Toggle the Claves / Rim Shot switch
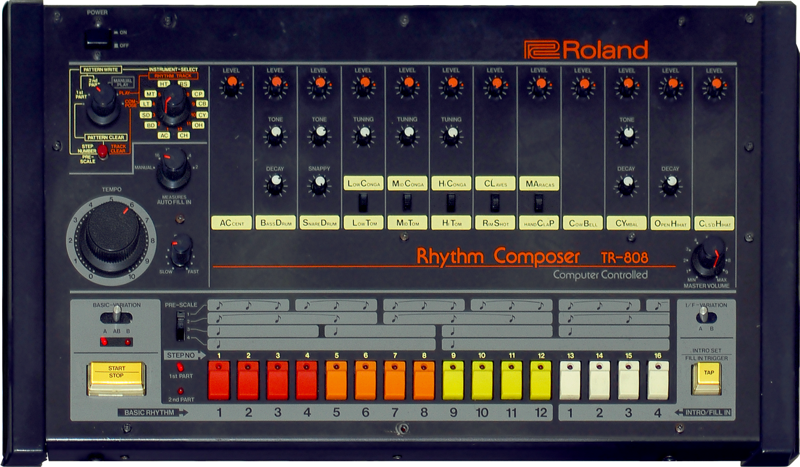The height and width of the screenshot is (467, 800). (x=495, y=202)
